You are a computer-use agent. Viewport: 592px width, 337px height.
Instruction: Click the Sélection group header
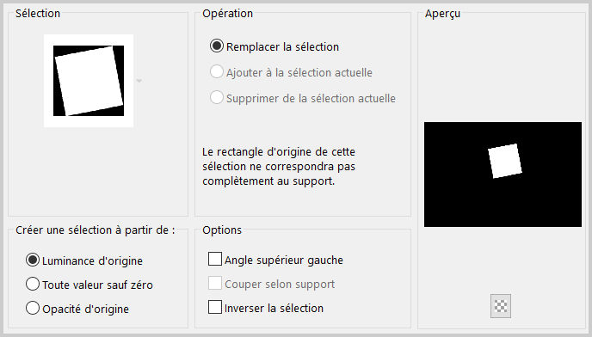click(x=38, y=13)
